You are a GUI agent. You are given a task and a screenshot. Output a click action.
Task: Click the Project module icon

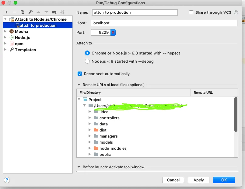tap(85, 100)
